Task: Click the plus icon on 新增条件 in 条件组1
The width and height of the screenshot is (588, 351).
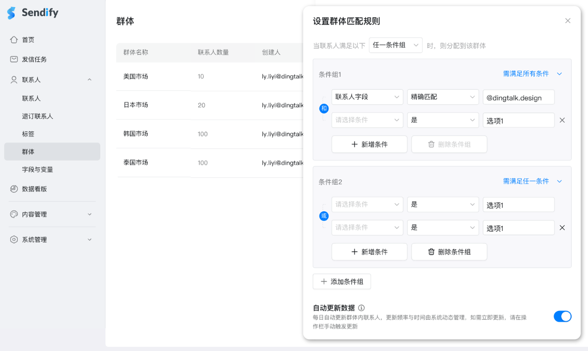Action: point(353,144)
